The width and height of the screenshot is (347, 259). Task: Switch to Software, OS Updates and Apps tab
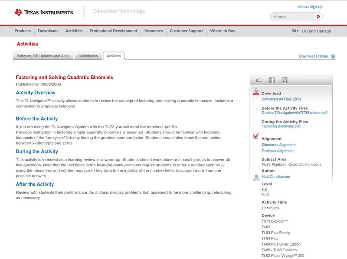pos(43,56)
